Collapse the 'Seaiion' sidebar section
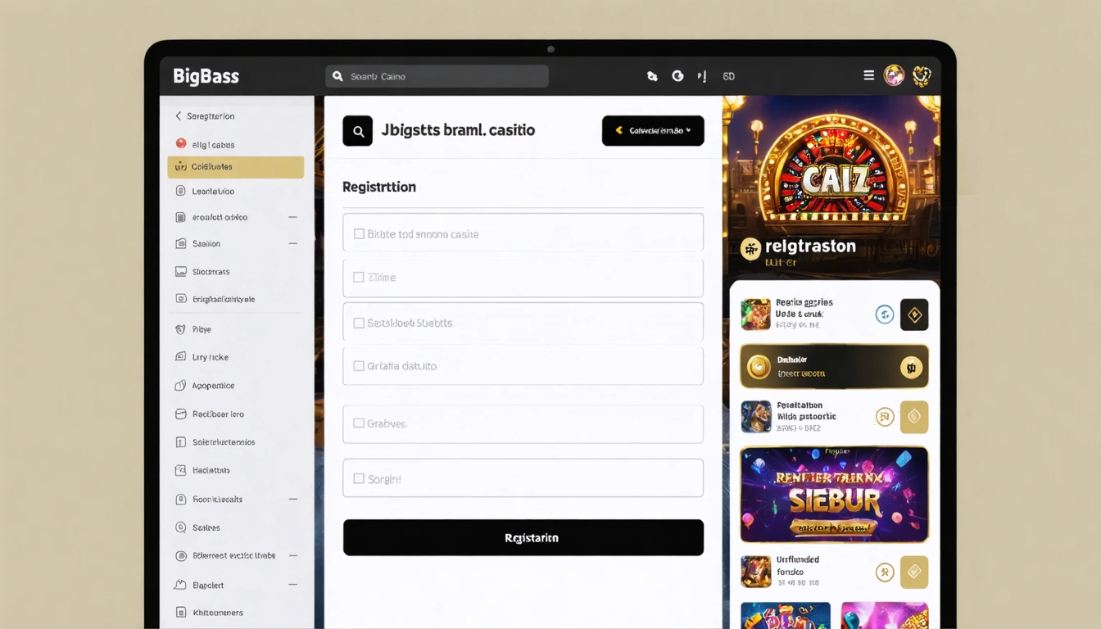This screenshot has width=1101, height=629. (x=292, y=243)
